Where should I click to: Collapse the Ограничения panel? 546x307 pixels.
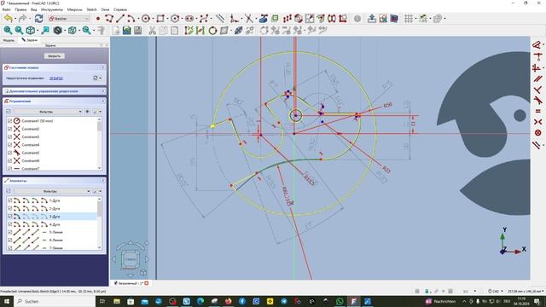coord(103,101)
